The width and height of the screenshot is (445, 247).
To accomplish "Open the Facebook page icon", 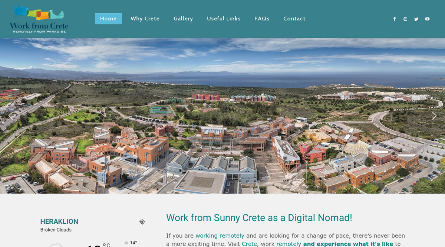I will (x=394, y=19).
